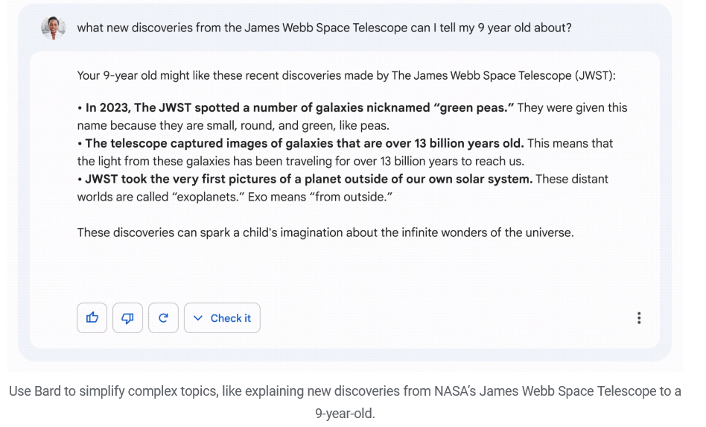The height and width of the screenshot is (427, 706).
Task: Like the response with thumbs up
Action: 92,318
